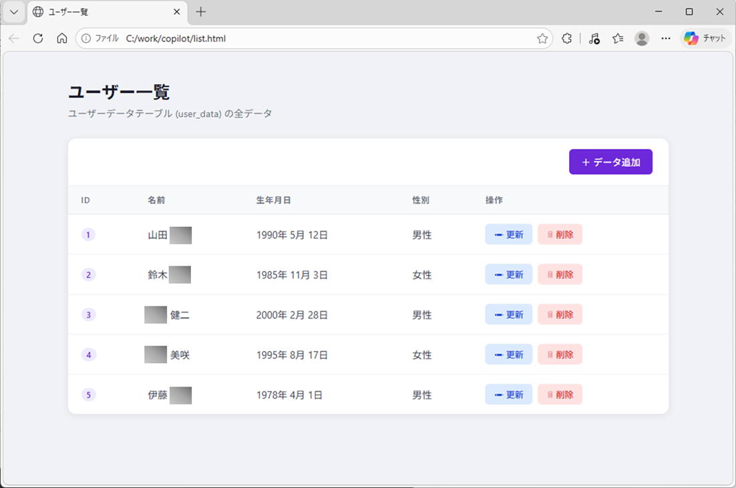Viewport: 736px width, 488px height.
Task: Go to browser home page icon
Action: click(x=61, y=39)
